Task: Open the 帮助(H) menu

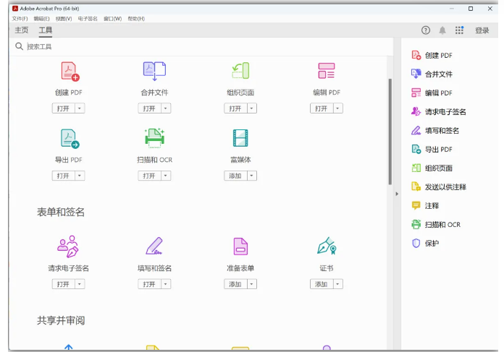Action: pyautogui.click(x=136, y=19)
